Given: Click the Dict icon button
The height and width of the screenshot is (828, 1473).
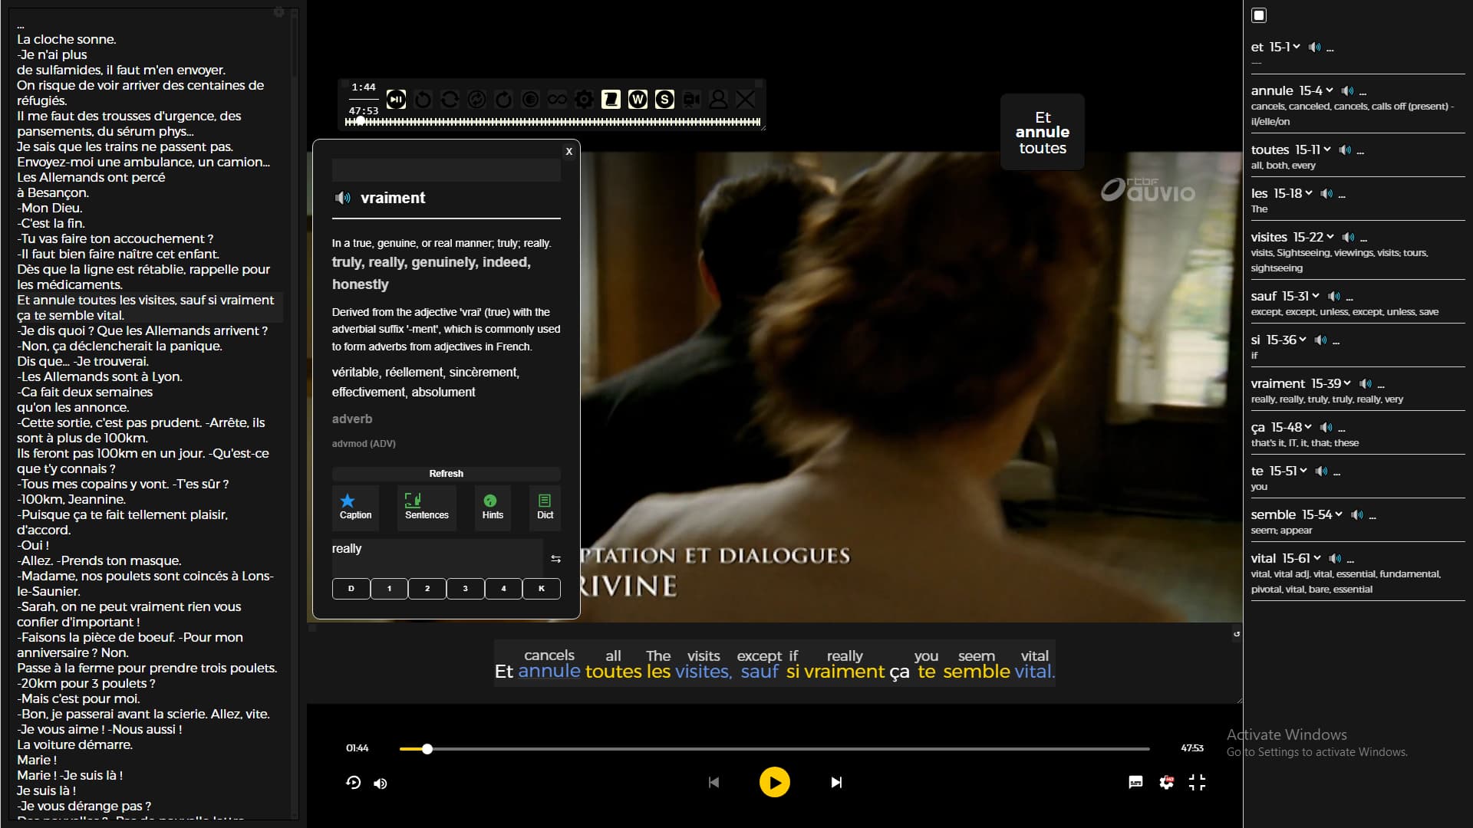Looking at the screenshot, I should coord(545,508).
